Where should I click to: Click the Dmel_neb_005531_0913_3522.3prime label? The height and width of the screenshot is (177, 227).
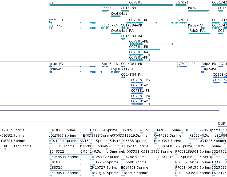(141, 152)
